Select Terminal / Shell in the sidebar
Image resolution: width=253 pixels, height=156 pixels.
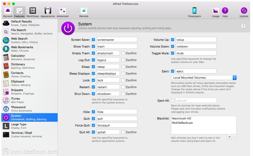(x=29, y=135)
